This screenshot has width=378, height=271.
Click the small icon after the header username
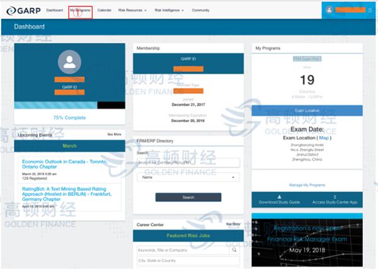(370, 10)
